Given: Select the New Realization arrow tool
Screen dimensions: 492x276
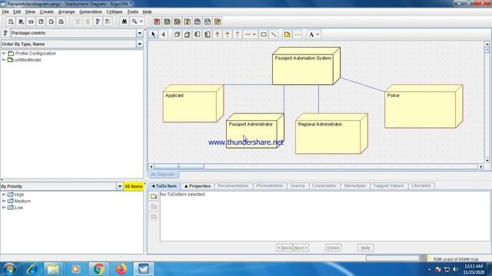Looking at the screenshot, I should [x=228, y=34].
